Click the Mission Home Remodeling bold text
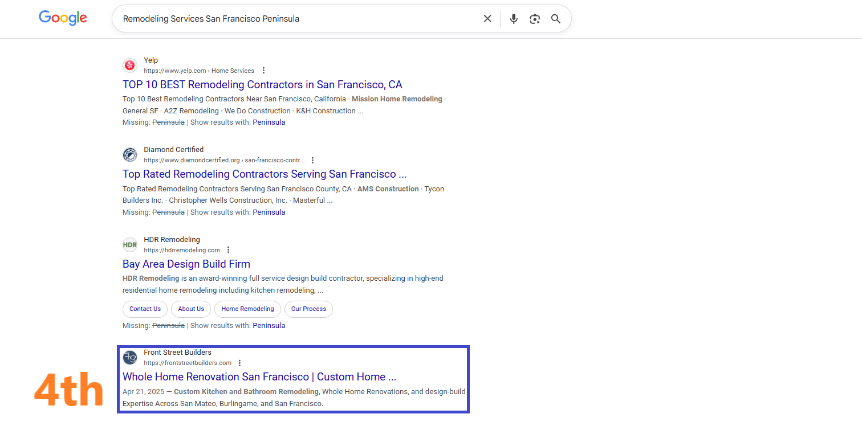This screenshot has height=422, width=862. [x=397, y=99]
